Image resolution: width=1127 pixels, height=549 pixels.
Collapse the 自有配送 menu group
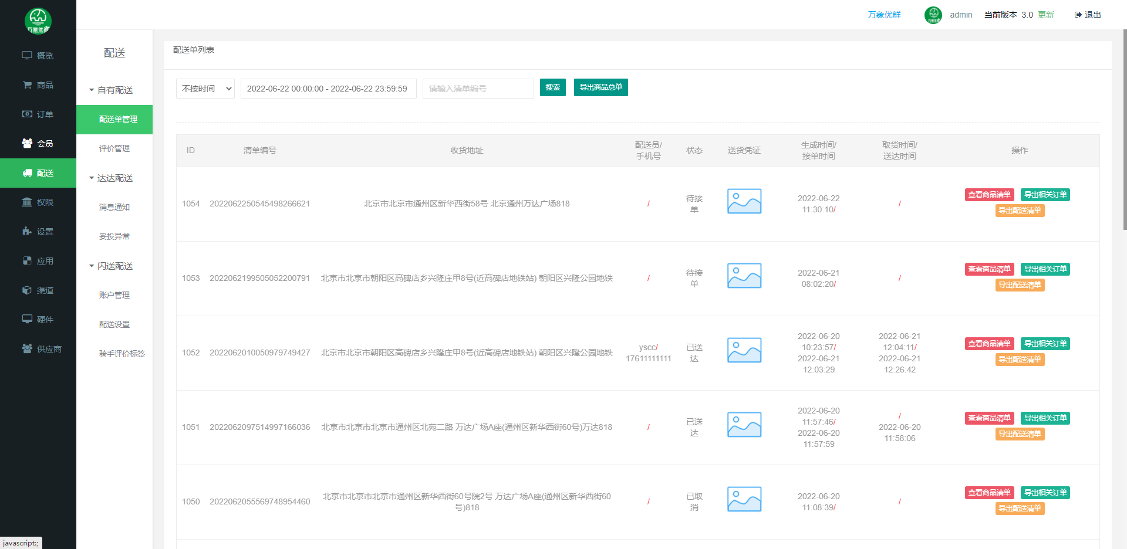coord(114,90)
